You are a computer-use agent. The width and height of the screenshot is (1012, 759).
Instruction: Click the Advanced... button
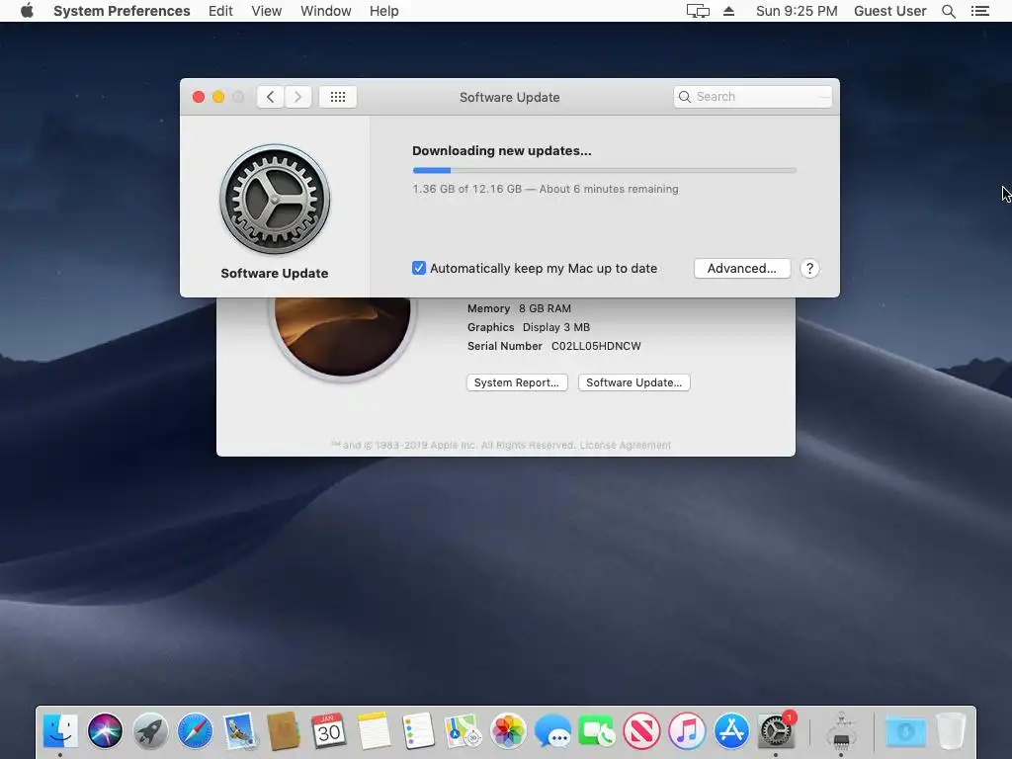pyautogui.click(x=741, y=269)
